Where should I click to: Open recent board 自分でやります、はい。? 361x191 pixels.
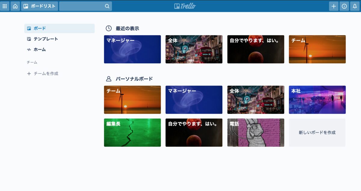coord(256,49)
